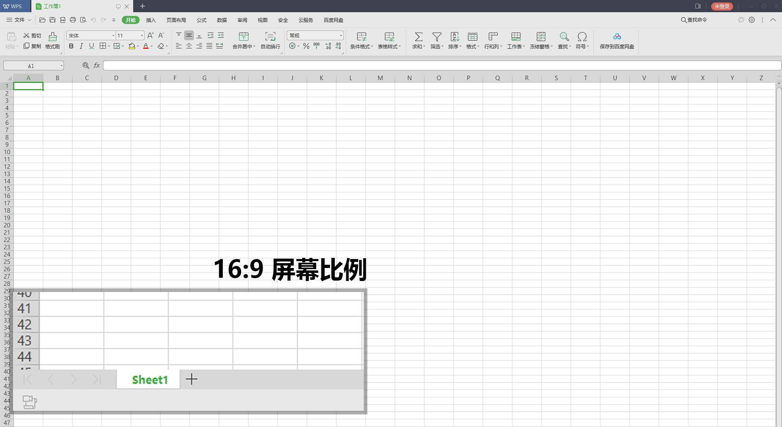Click the 求和 (AutoSum) icon
Viewport: 782px width, 427px height.
pyautogui.click(x=418, y=39)
